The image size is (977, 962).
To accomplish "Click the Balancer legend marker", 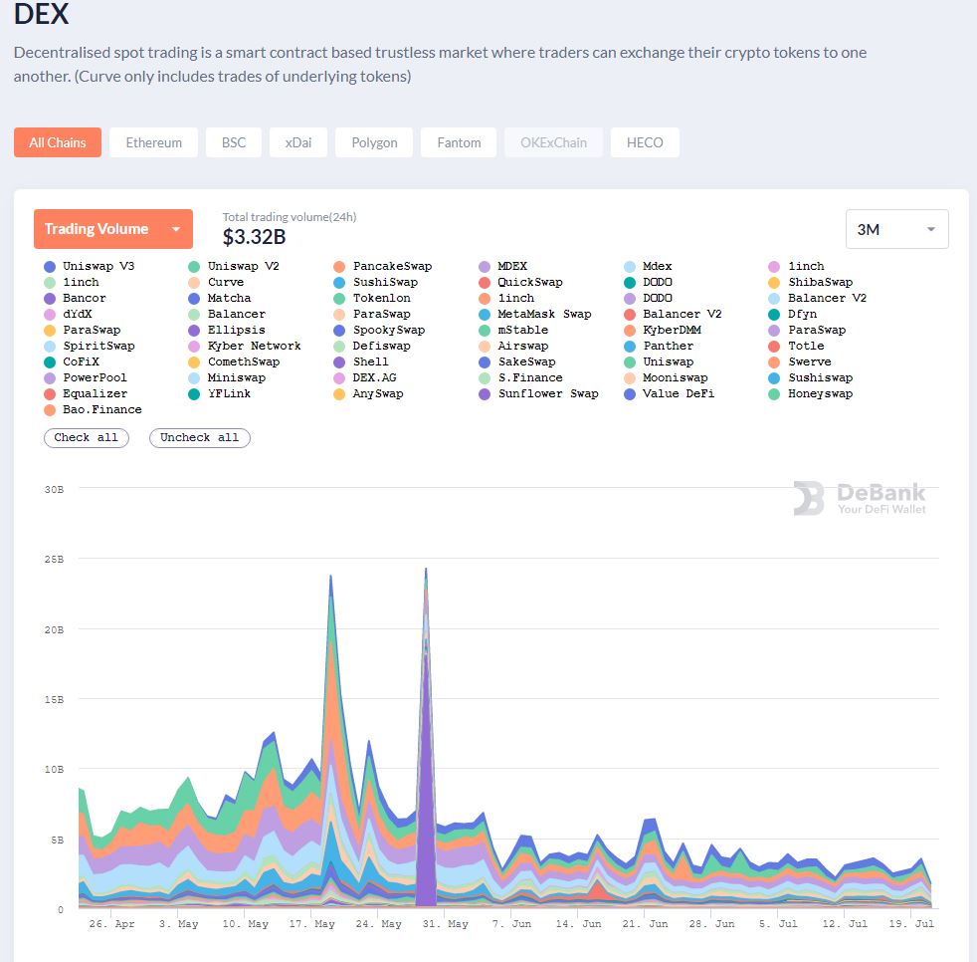I will tap(194, 315).
